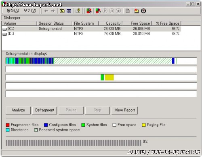
Task: Click the 28,623 MB capacity cell
Action: [112, 29]
